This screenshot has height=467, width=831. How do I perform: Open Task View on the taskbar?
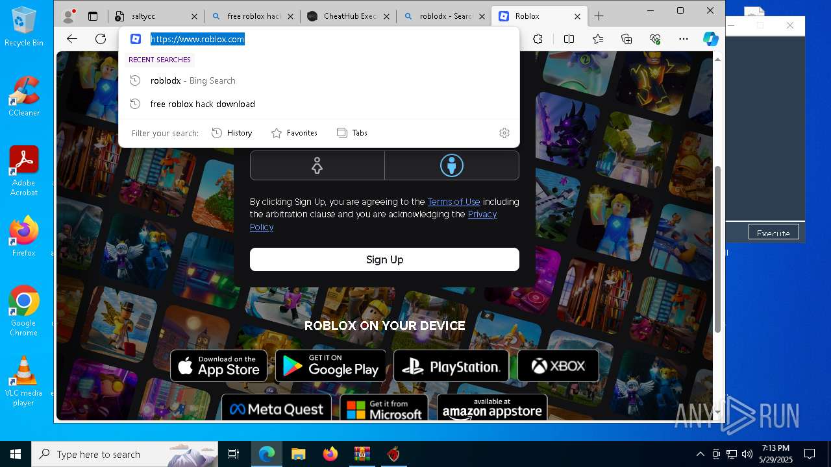pos(234,454)
